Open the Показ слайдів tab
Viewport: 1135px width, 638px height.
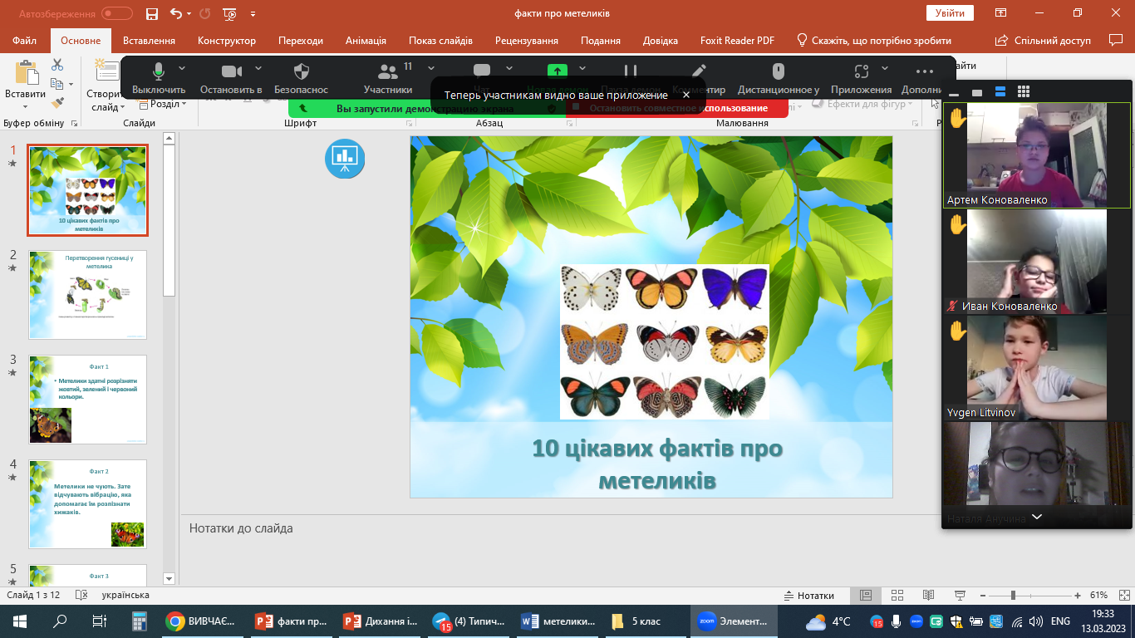click(x=440, y=41)
